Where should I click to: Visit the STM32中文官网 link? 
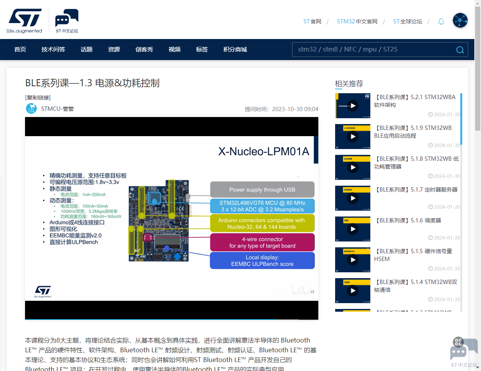tap(357, 21)
